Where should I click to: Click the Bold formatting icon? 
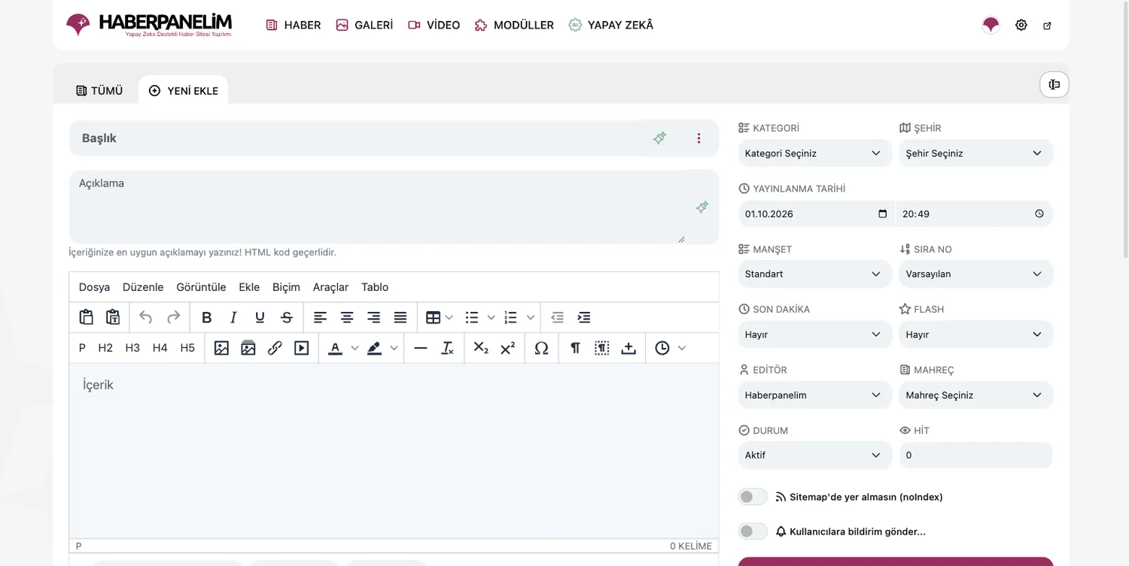(207, 317)
